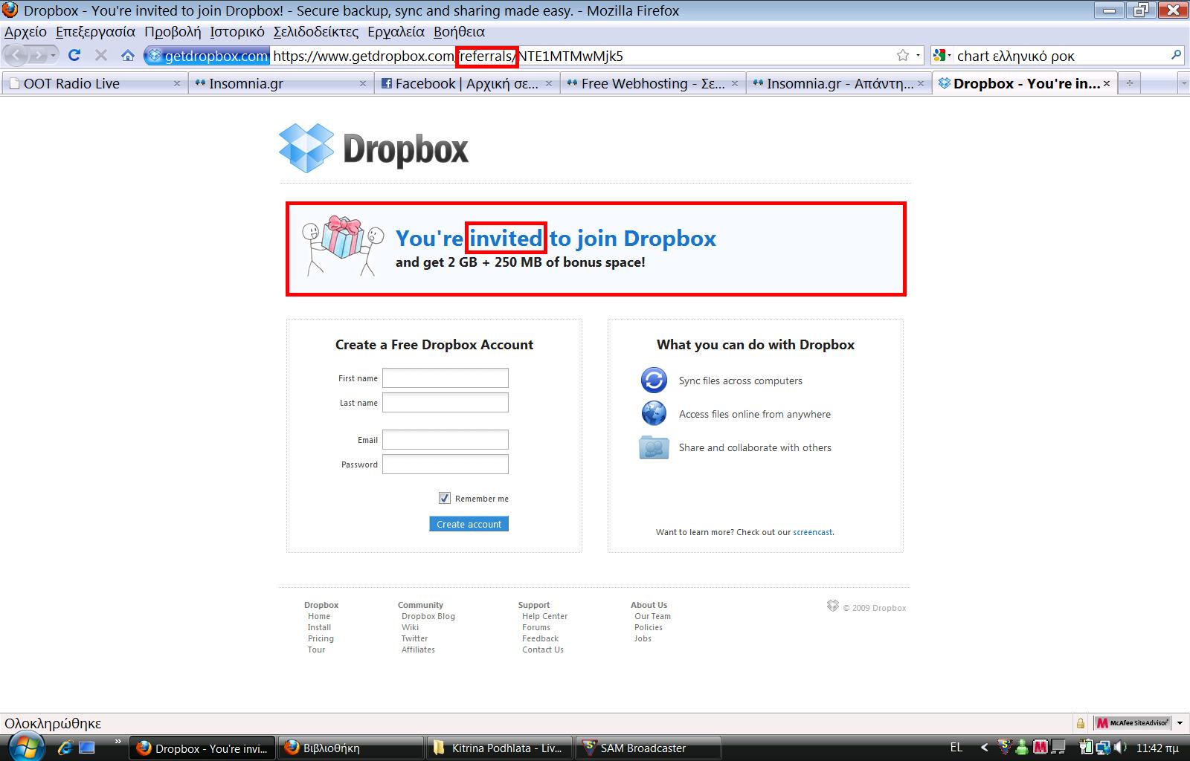Open the Επεξεργασία menu
This screenshot has width=1190, height=761.
(95, 32)
